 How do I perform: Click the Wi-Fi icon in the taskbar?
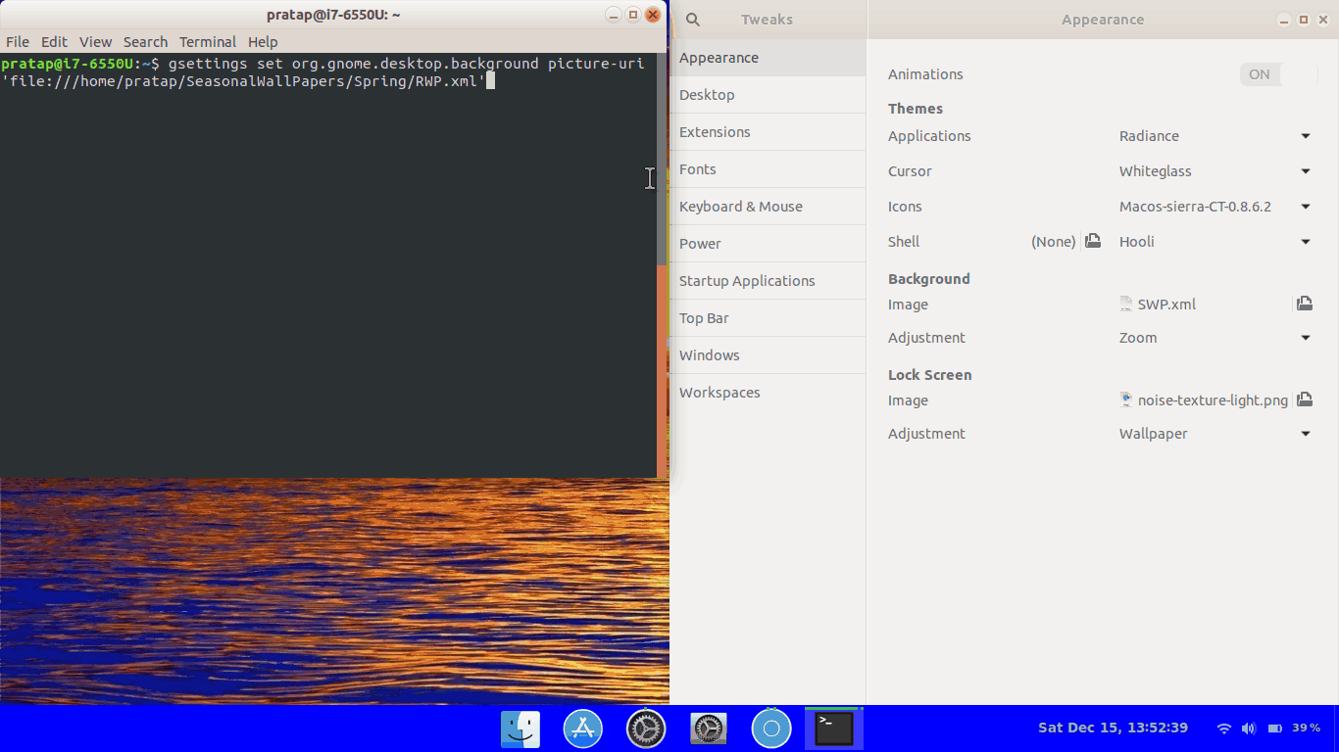click(1222, 728)
